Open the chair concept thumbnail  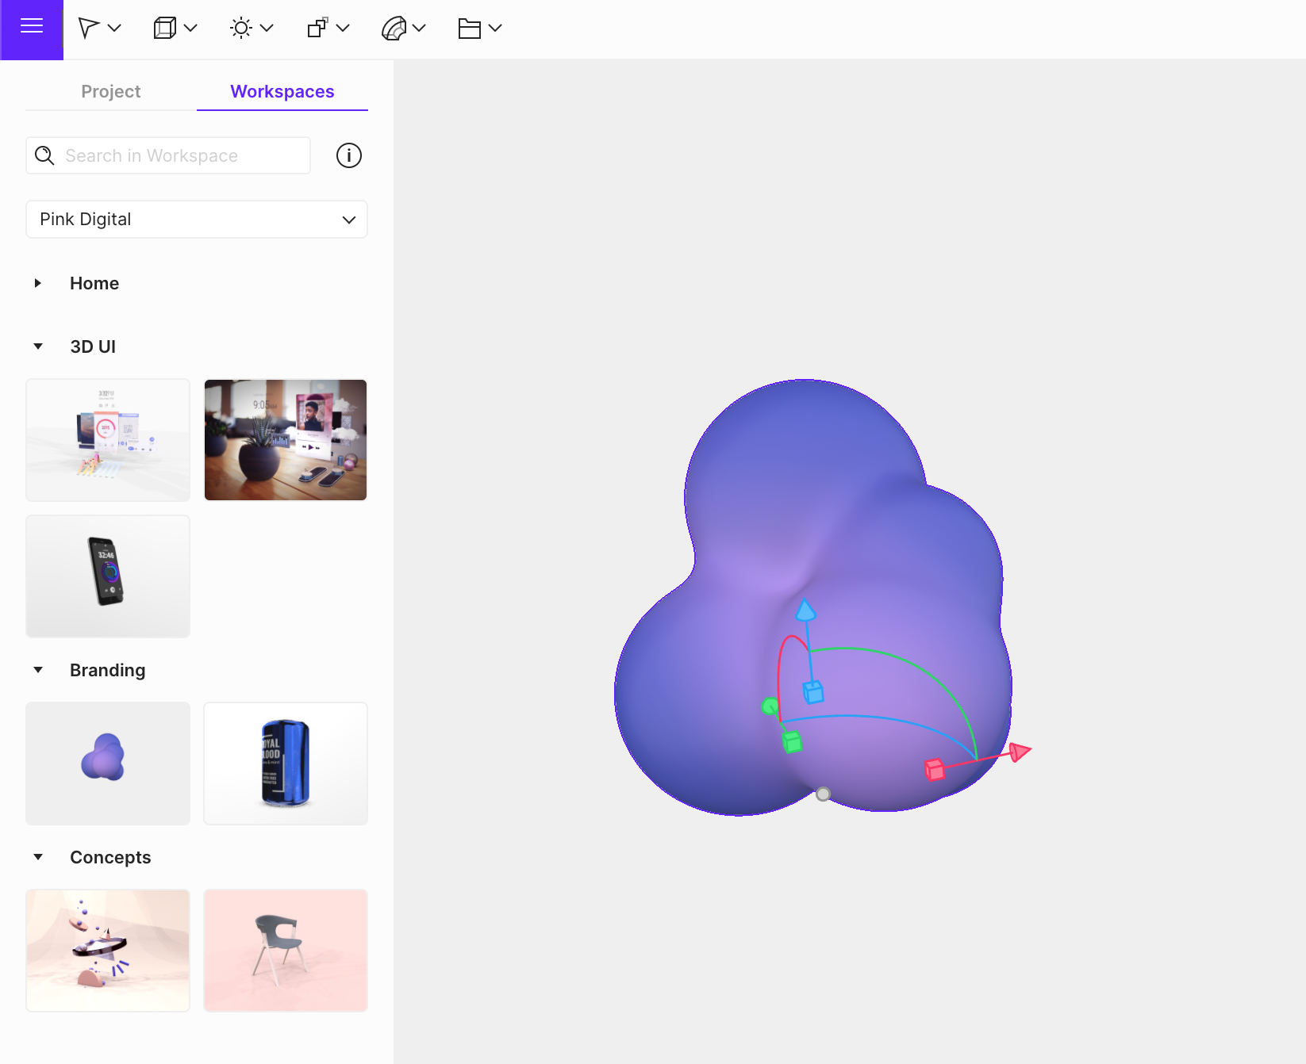coord(285,951)
